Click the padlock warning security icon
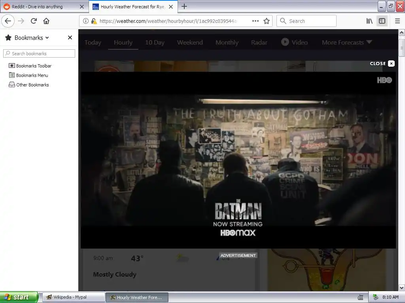This screenshot has height=303, width=405. [x=94, y=21]
